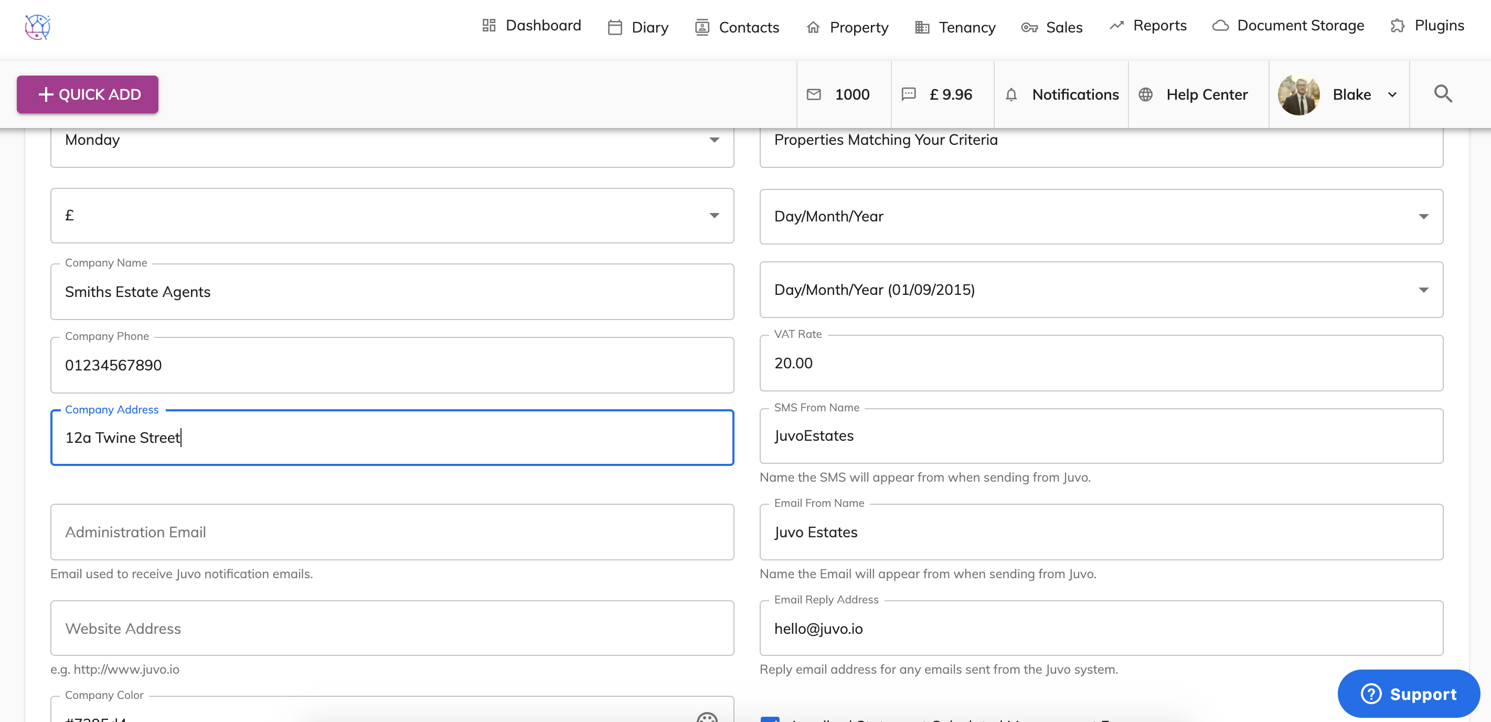Open the email credits envelope icon
Screen dimensions: 1491x722
point(814,94)
